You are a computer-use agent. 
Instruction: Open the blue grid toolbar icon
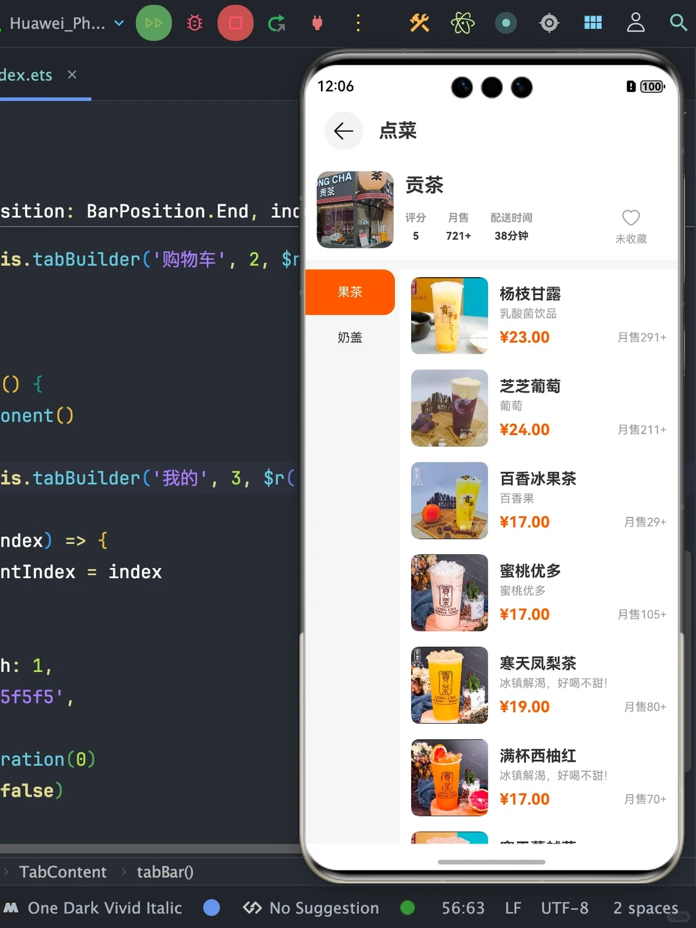(593, 23)
